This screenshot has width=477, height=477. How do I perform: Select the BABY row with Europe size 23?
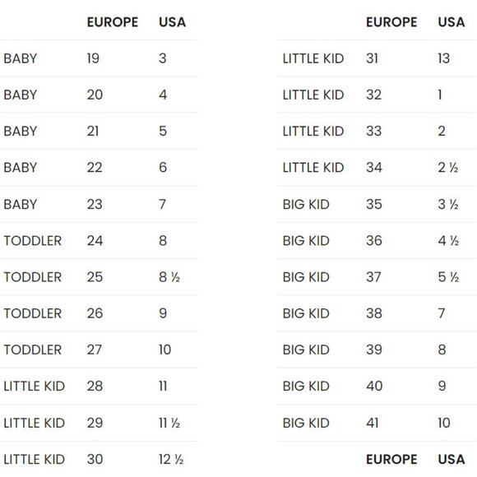[99, 204]
